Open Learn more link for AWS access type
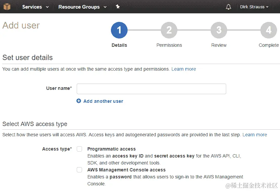Screen dimensions: 280x191 255,135
